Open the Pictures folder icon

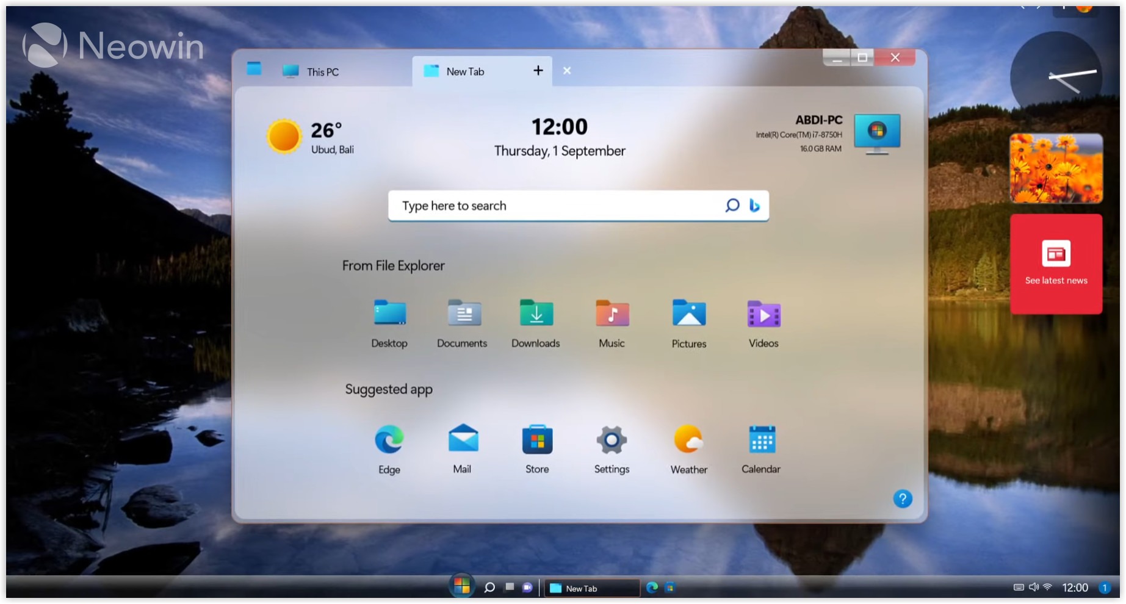689,313
